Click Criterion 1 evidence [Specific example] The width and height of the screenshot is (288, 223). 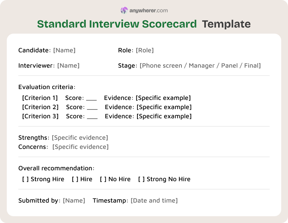tap(163, 98)
